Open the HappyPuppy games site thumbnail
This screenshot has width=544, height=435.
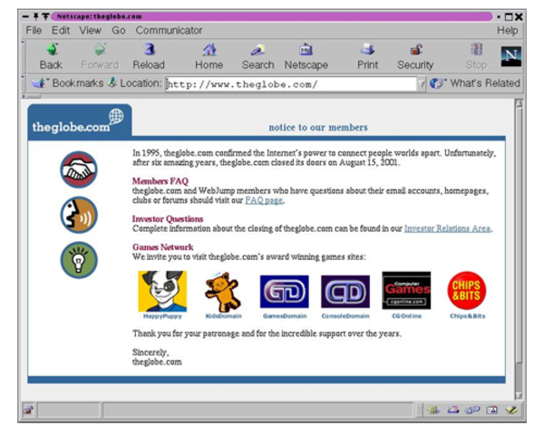tap(162, 291)
